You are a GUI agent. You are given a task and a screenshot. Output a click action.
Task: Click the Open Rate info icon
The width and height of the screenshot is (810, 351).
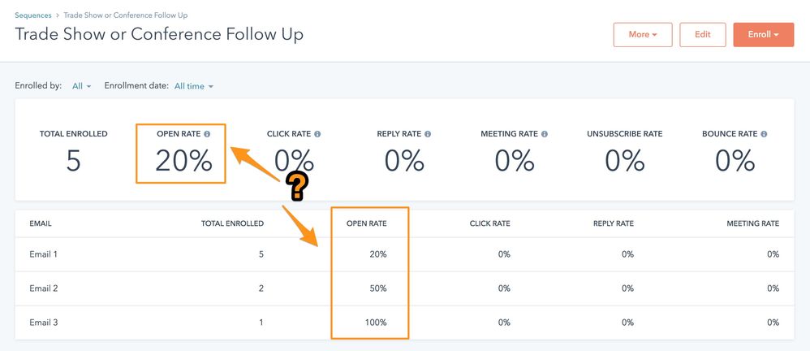pos(207,134)
